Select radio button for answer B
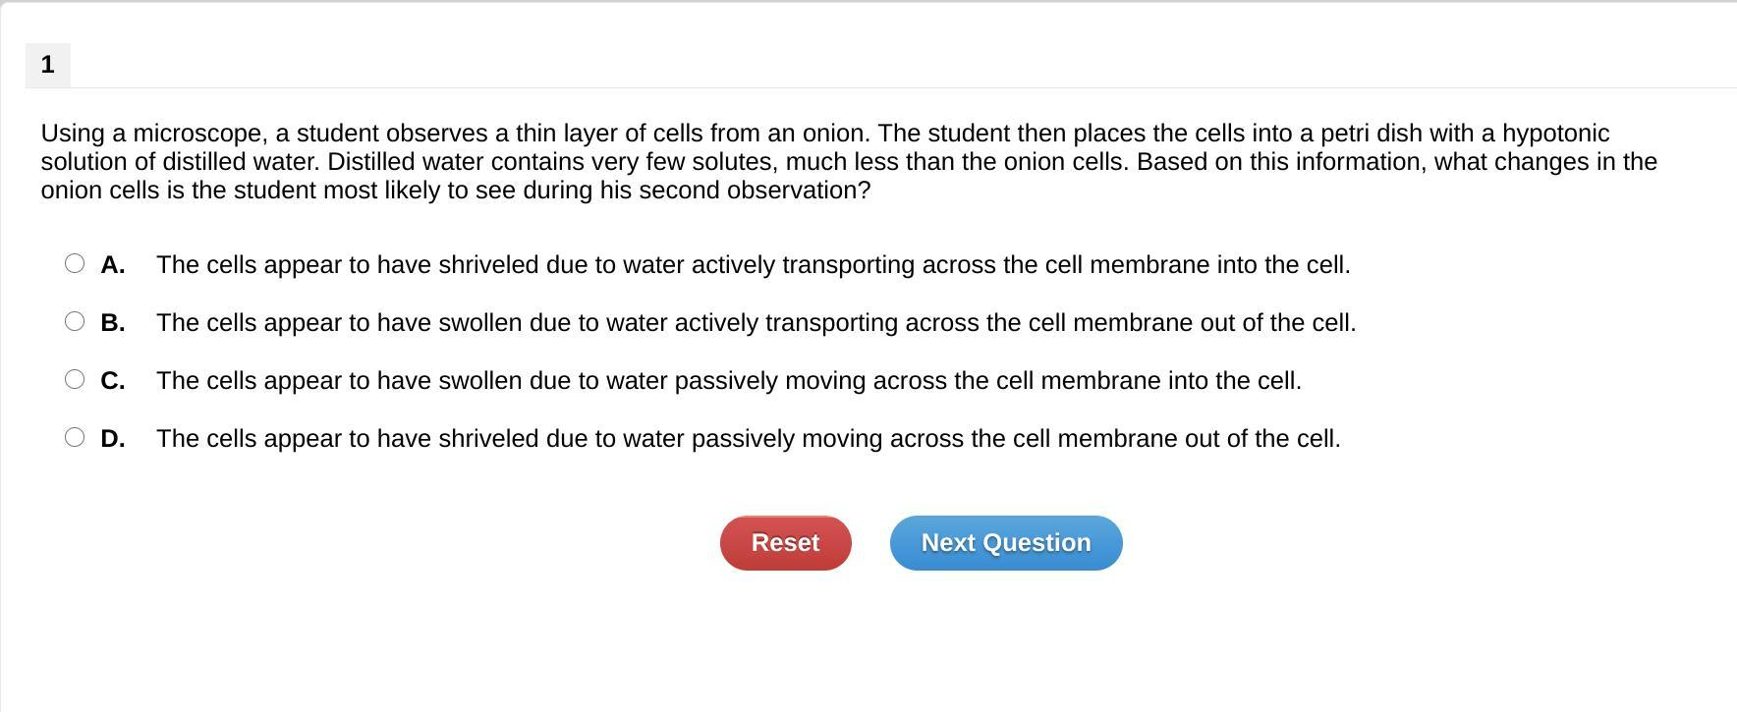The height and width of the screenshot is (712, 1737). [75, 321]
